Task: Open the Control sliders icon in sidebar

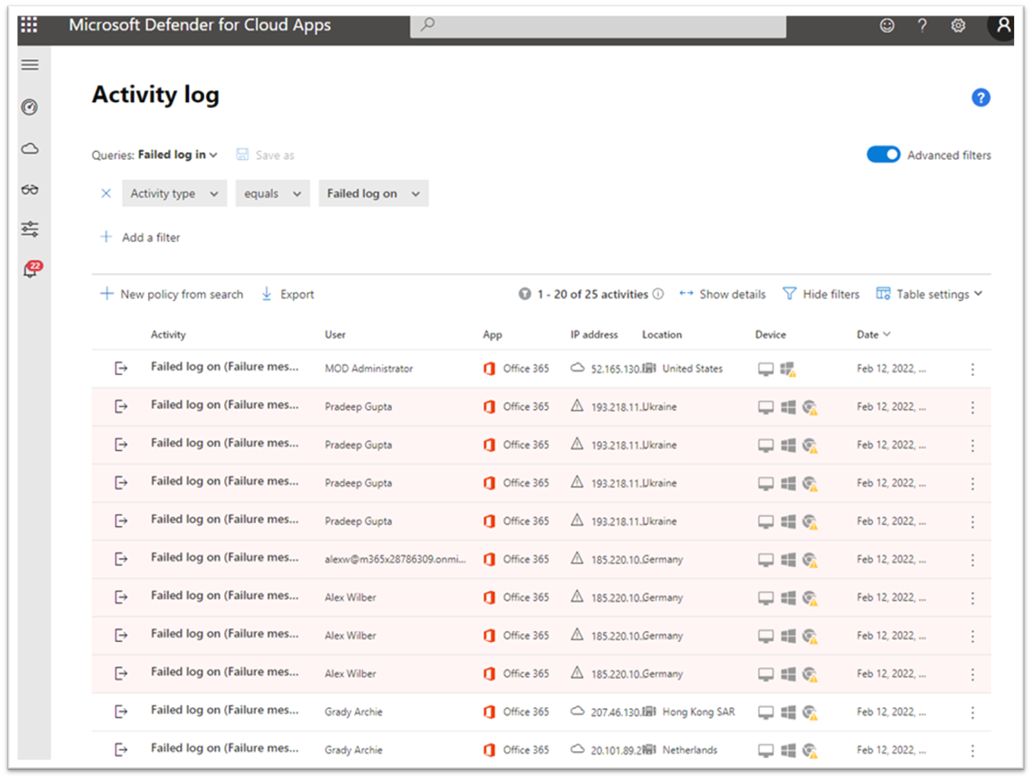Action: [x=29, y=229]
